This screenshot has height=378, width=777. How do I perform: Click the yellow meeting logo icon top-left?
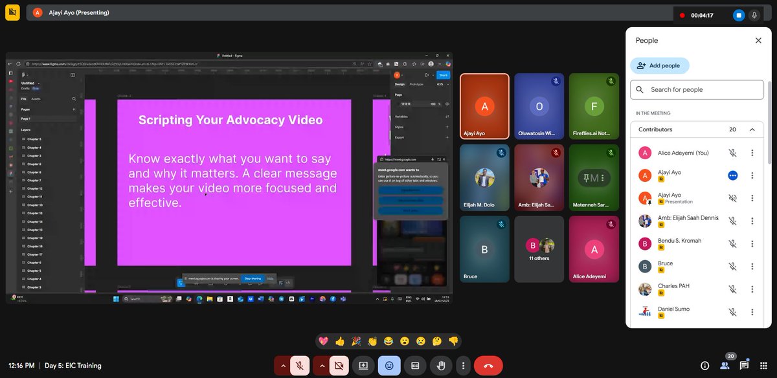tap(13, 12)
